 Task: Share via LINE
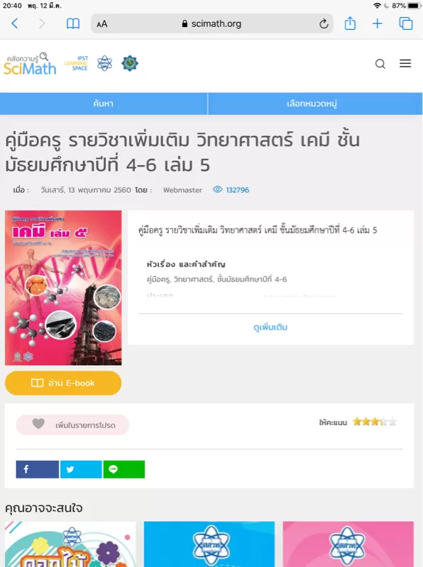point(124,469)
